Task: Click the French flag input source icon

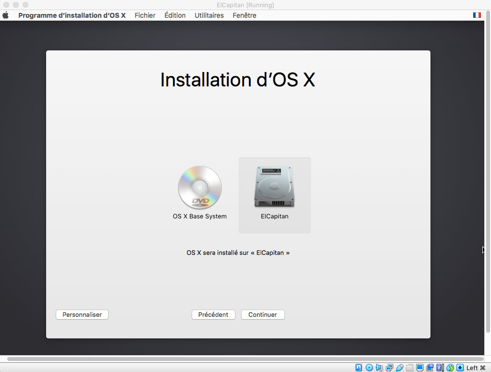Action: point(477,15)
